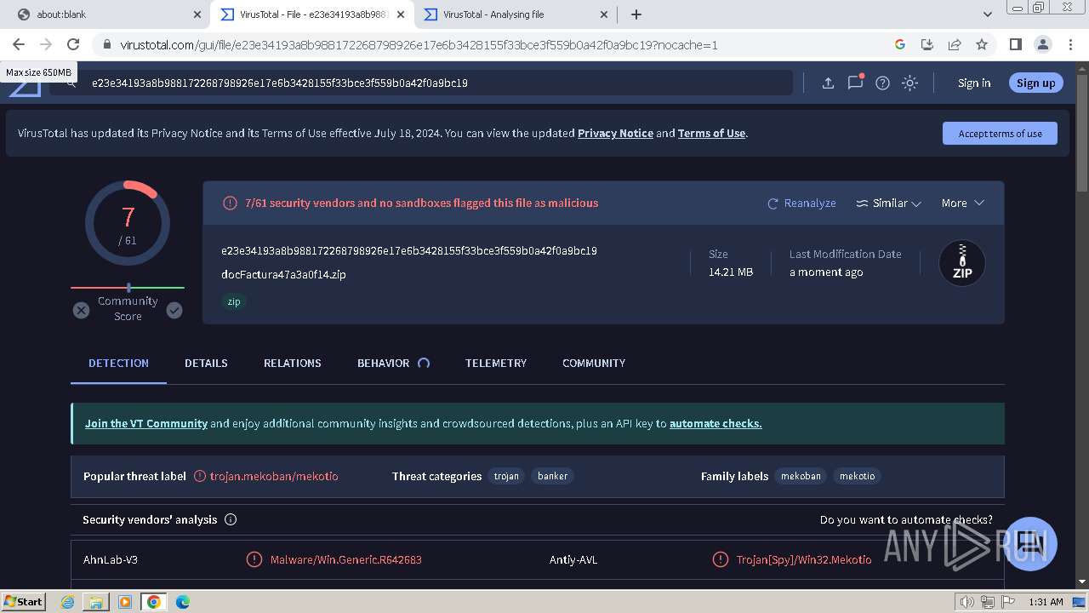
Task: Reload the current page
Action: point(73,44)
